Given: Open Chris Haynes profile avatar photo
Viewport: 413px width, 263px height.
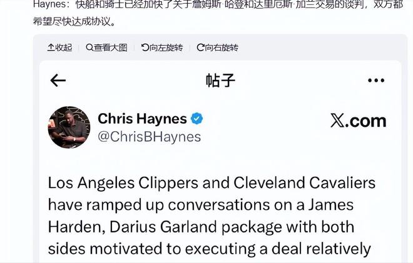Looking at the screenshot, I should tap(69, 127).
